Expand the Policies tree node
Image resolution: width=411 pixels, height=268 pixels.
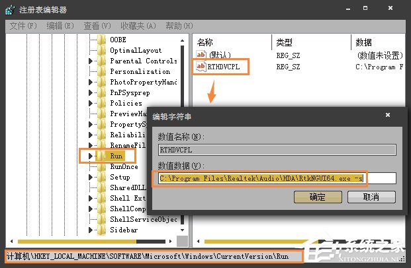91,104
